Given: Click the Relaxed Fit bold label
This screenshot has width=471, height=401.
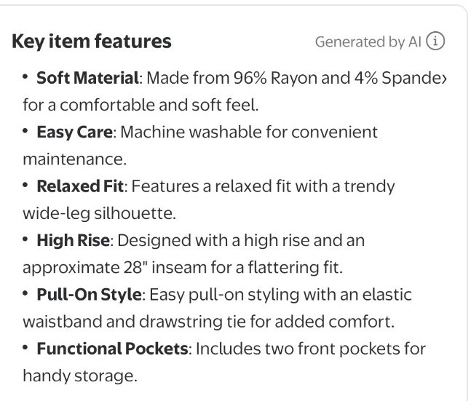Looking at the screenshot, I should (x=82, y=186).
